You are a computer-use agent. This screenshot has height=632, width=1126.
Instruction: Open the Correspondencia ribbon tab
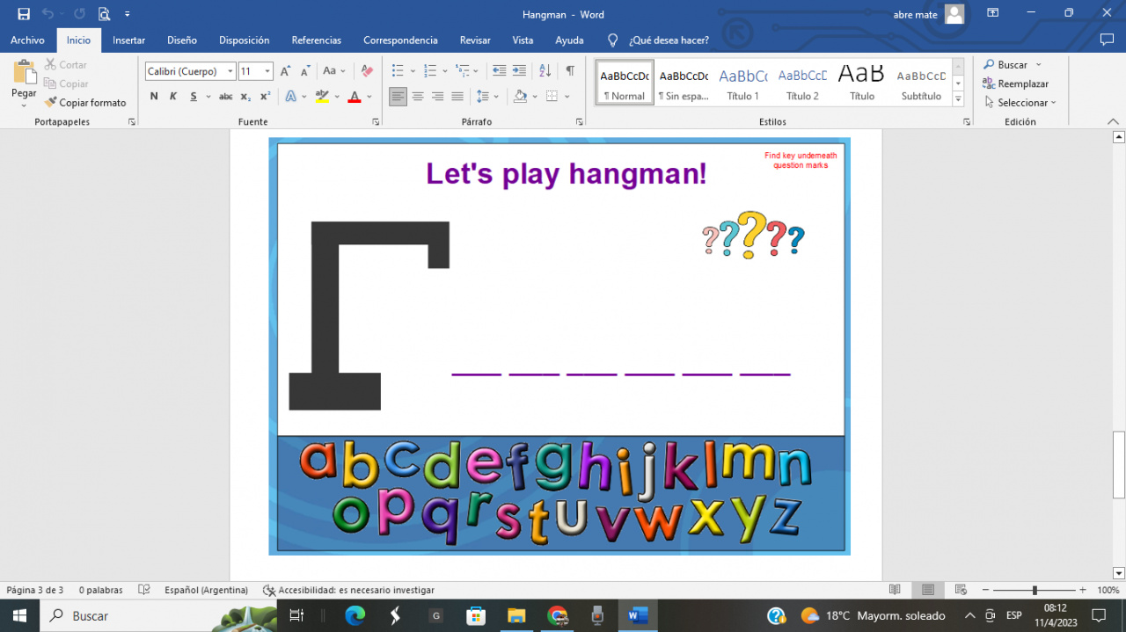400,40
